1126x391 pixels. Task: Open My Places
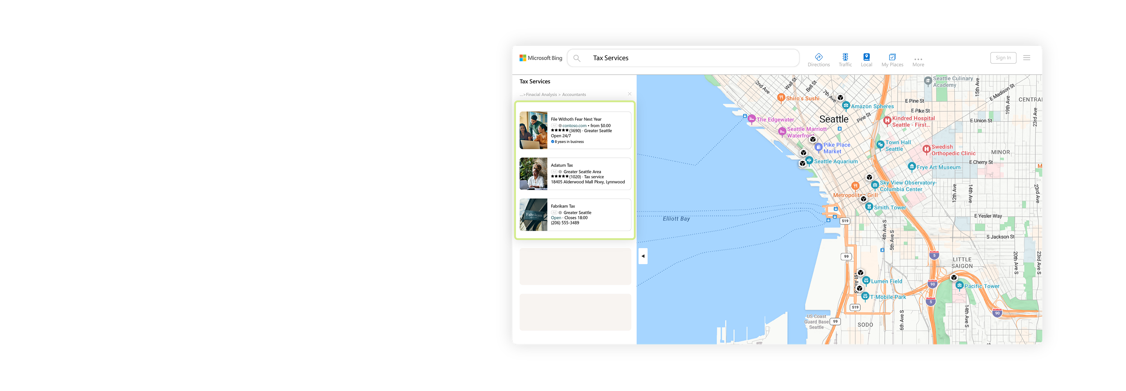(892, 59)
